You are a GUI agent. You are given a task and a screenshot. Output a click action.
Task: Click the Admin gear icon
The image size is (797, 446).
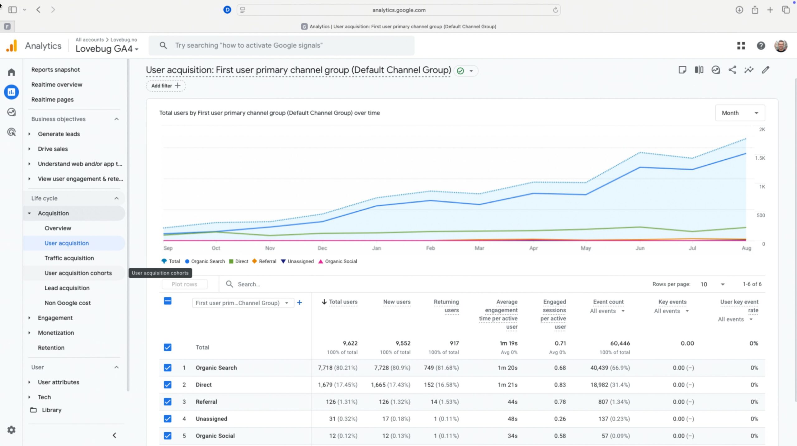(x=12, y=430)
